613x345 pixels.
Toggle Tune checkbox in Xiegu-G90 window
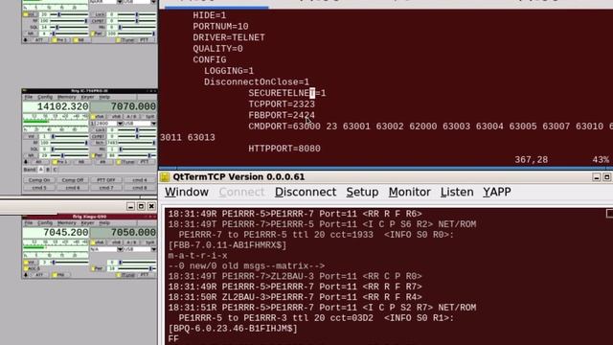click(x=125, y=275)
